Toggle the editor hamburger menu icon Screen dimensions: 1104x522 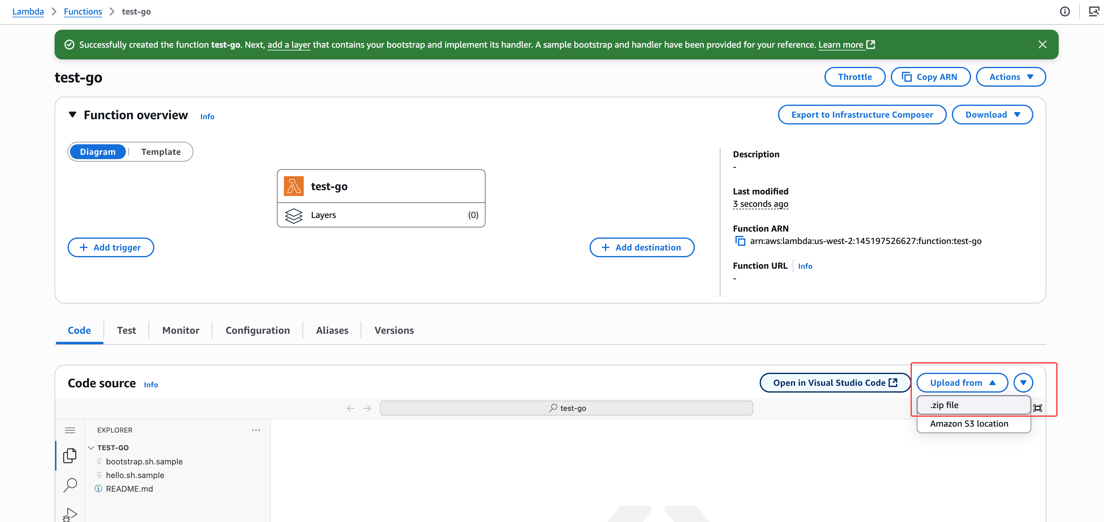coord(70,430)
